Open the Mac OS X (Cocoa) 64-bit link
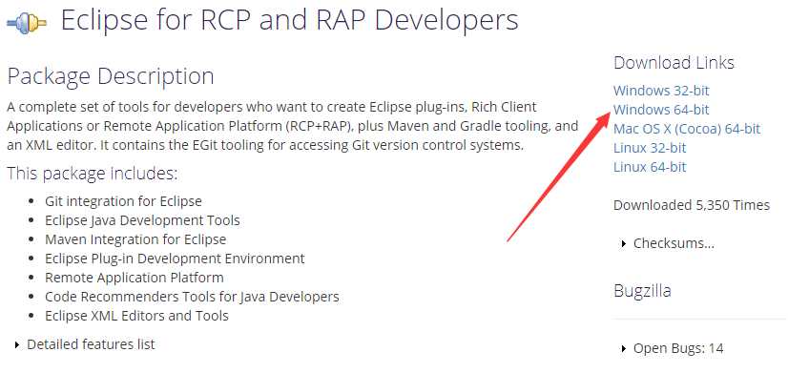788x373 pixels. pyautogui.click(x=687, y=129)
